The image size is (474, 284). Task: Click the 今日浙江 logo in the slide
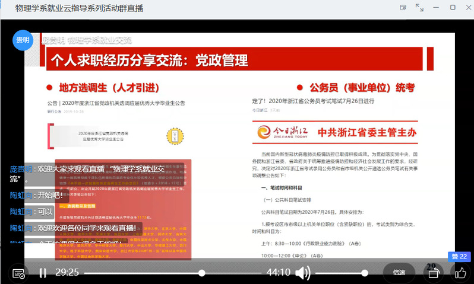[x=279, y=132]
